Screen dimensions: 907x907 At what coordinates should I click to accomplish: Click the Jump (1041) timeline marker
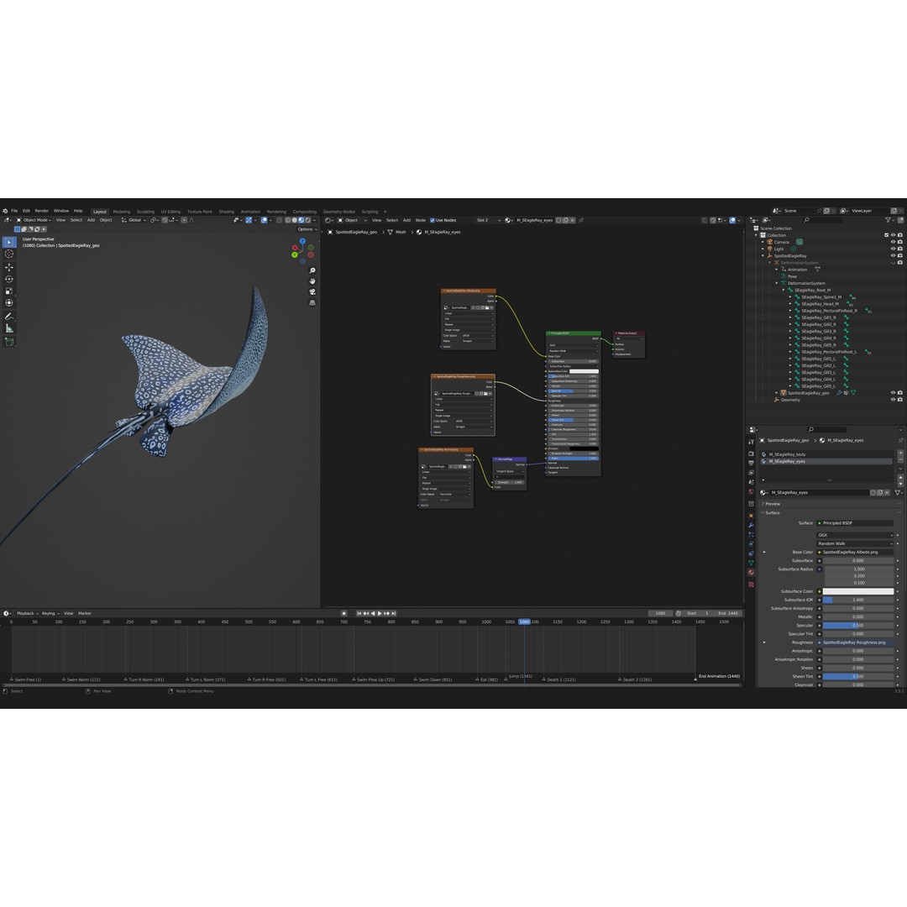(x=520, y=677)
